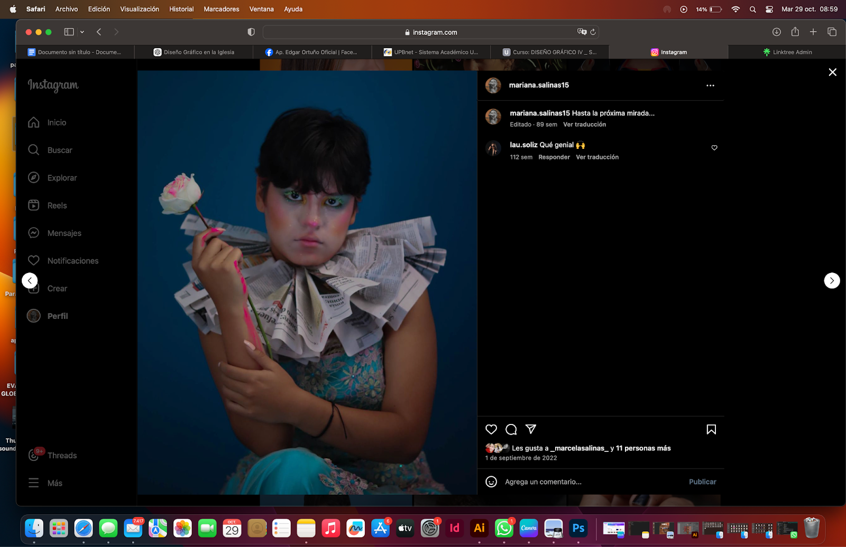Switch to Linktree Admin tab
The width and height of the screenshot is (846, 547).
(x=787, y=52)
